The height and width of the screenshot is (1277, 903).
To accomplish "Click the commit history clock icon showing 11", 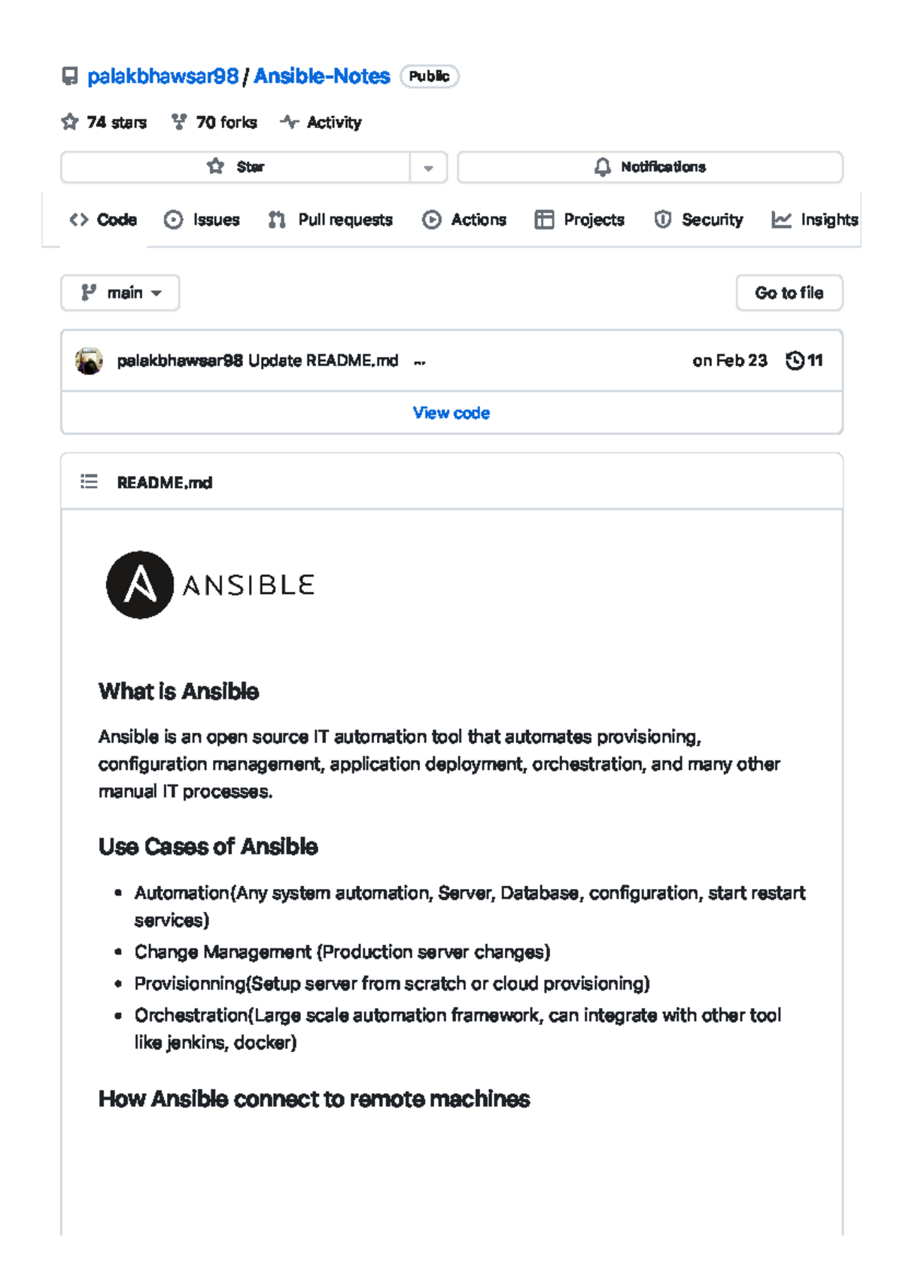I will pyautogui.click(x=794, y=360).
